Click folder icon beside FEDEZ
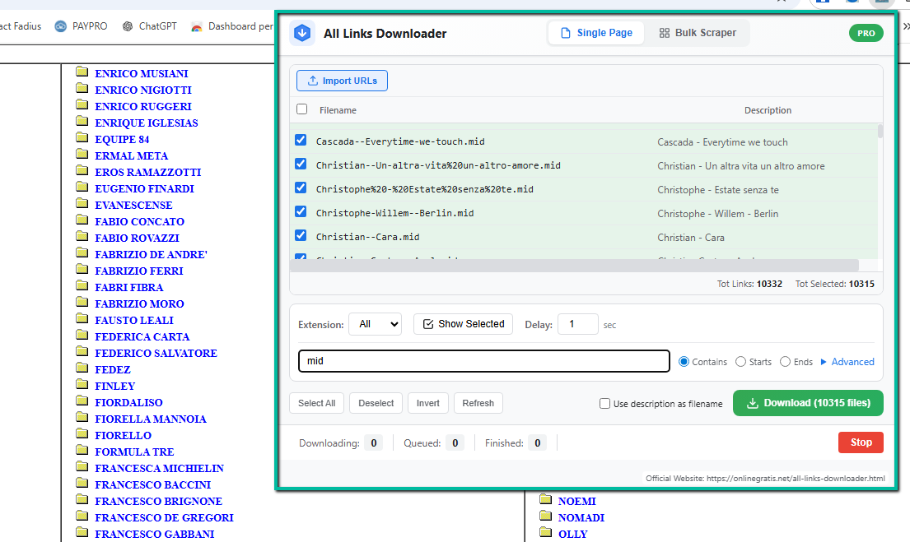 [82, 368]
